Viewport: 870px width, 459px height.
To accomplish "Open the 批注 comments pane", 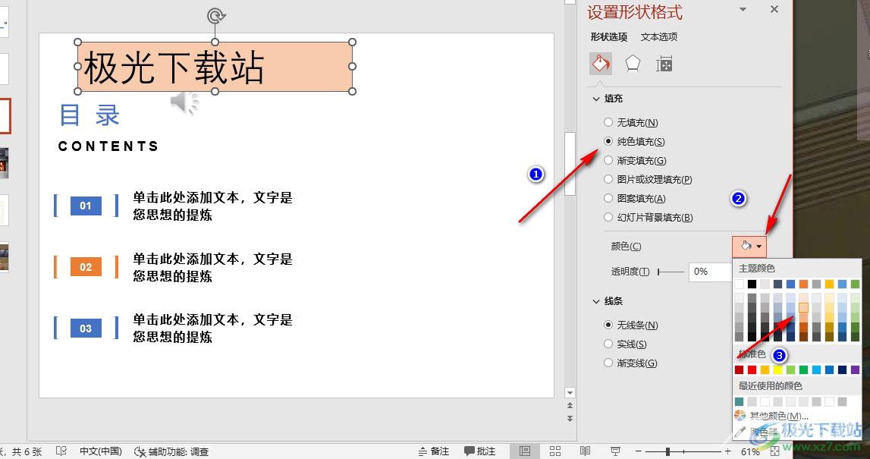I will [479, 451].
